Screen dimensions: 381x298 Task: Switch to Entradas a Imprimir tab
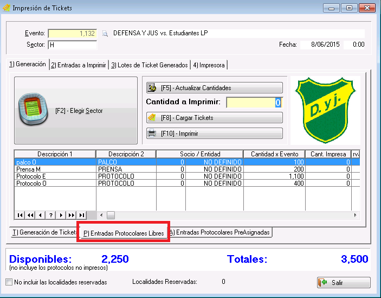click(78, 65)
